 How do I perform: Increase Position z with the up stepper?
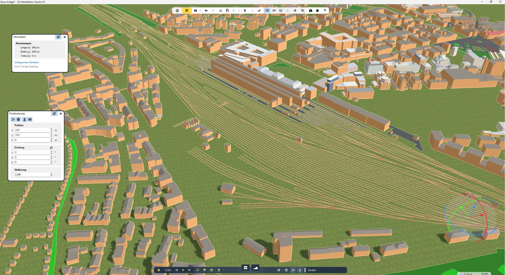point(52,139)
